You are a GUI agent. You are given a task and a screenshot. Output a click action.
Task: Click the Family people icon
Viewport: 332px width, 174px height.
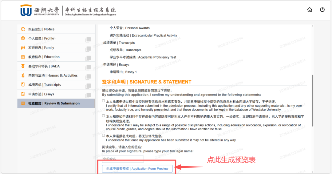23,48
